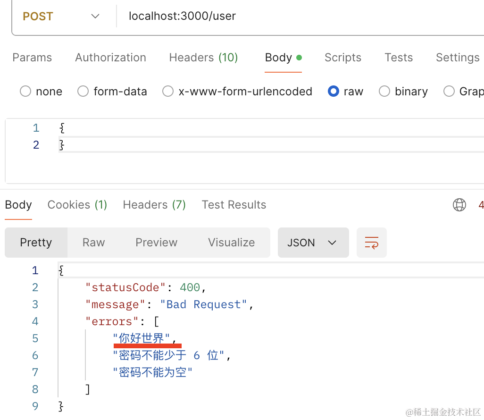Image resolution: width=484 pixels, height=420 pixels.
Task: Expand the JSON format dropdown
Action: click(313, 243)
